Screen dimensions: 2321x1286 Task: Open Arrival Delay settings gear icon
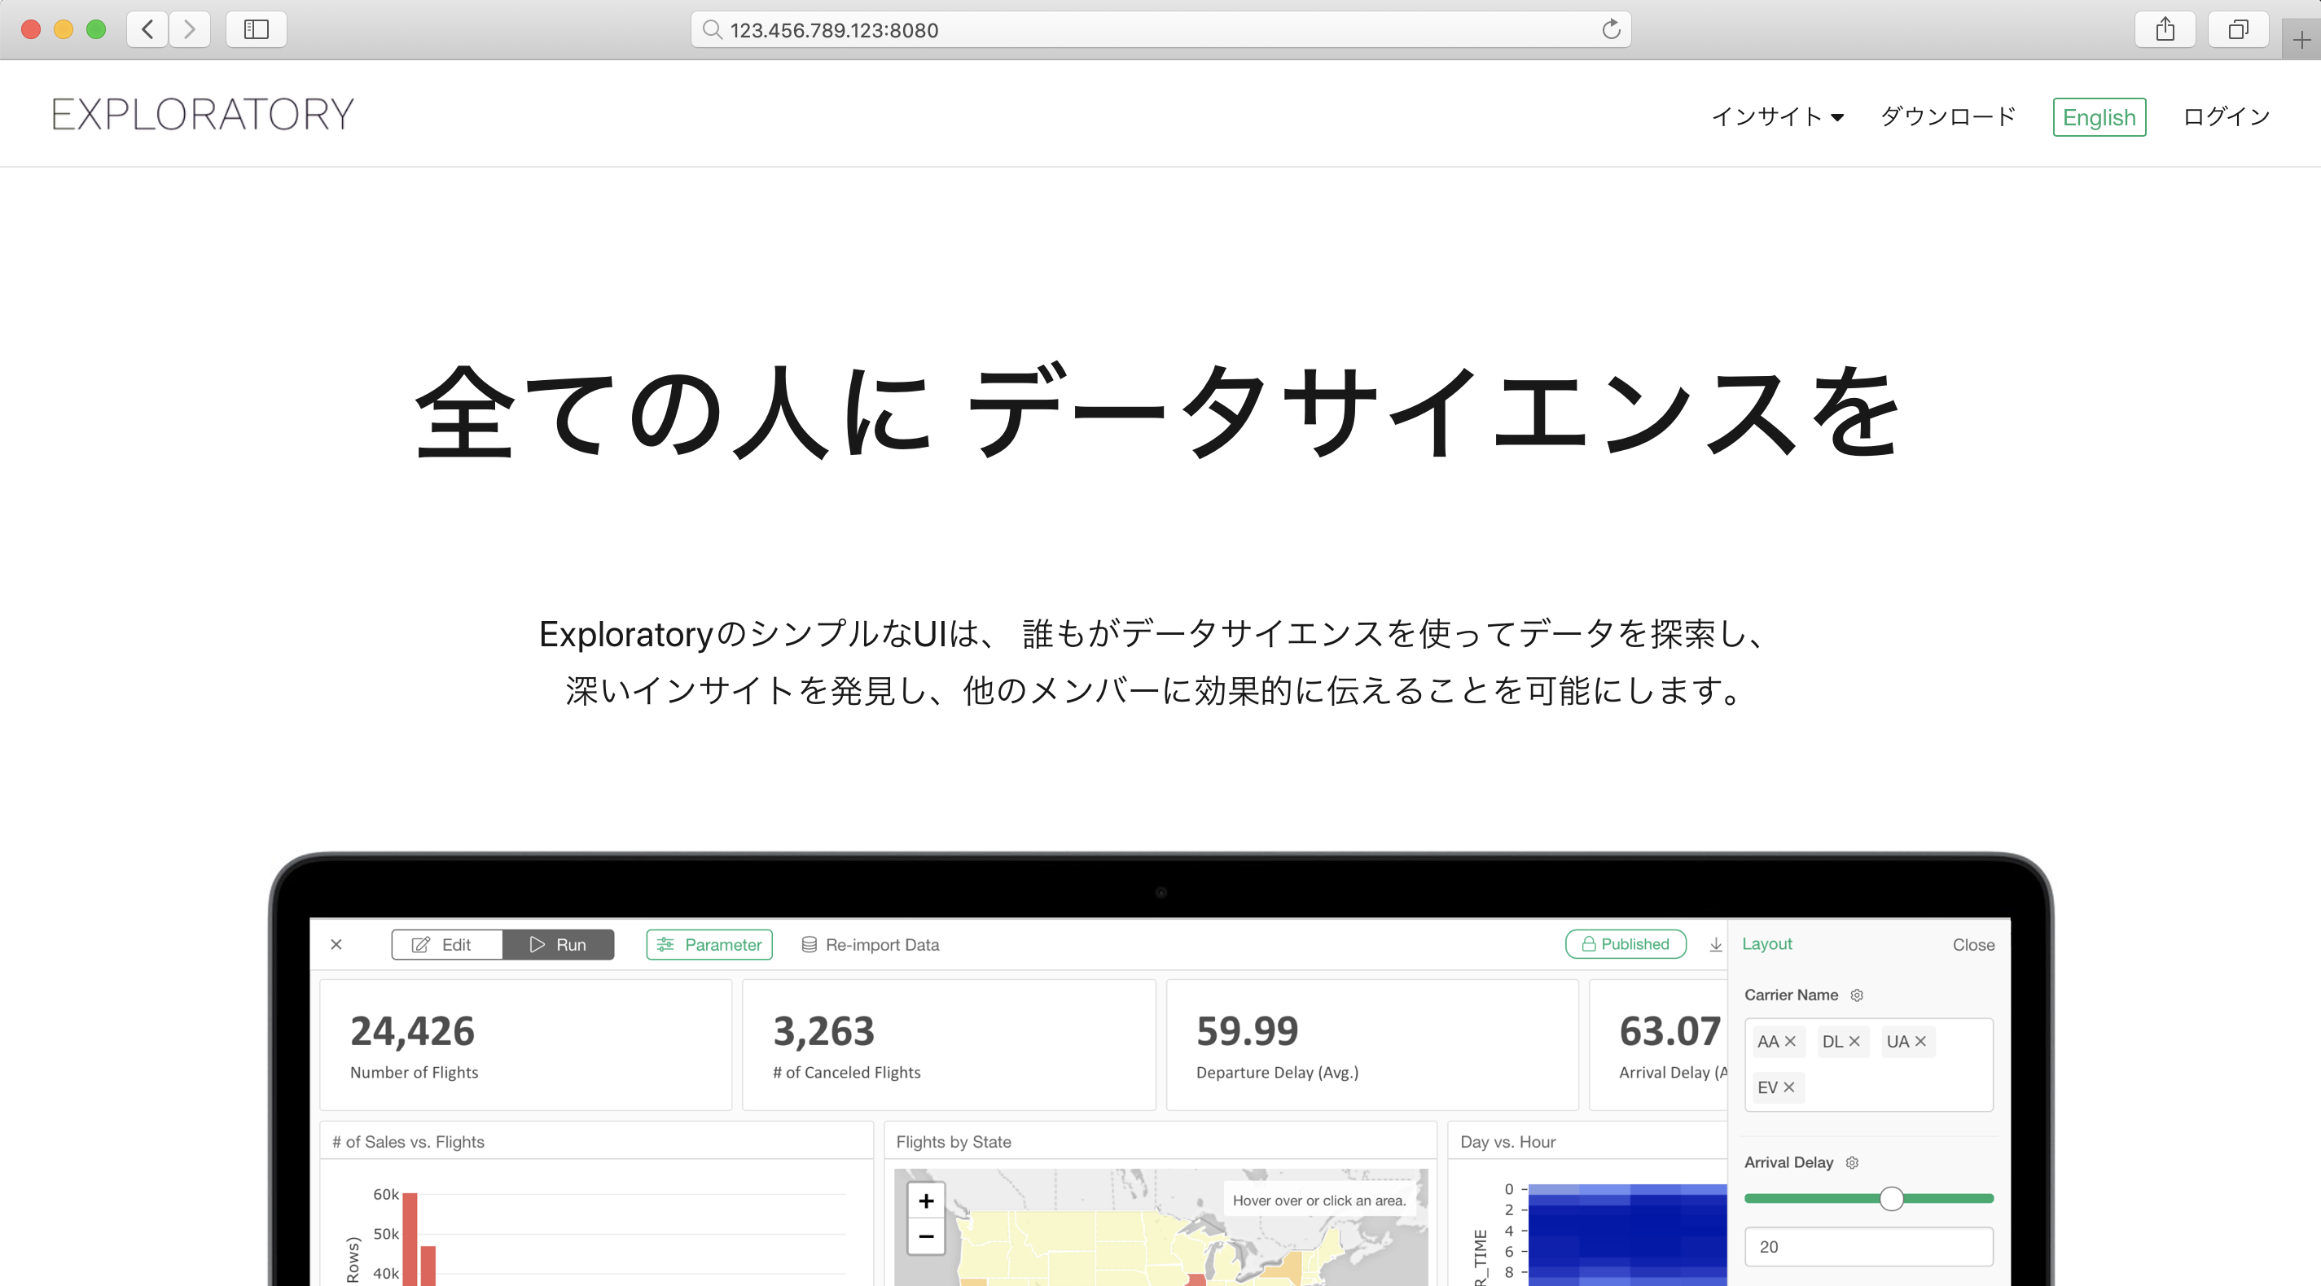1853,1162
